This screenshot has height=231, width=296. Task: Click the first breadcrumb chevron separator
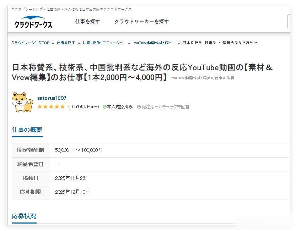53,43
